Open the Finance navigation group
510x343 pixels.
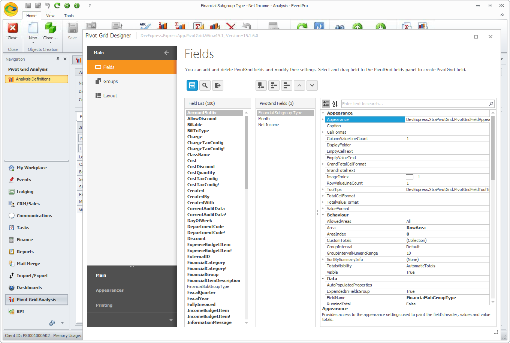tap(25, 240)
